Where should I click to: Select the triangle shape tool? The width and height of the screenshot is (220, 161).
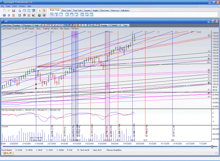coord(87,14)
